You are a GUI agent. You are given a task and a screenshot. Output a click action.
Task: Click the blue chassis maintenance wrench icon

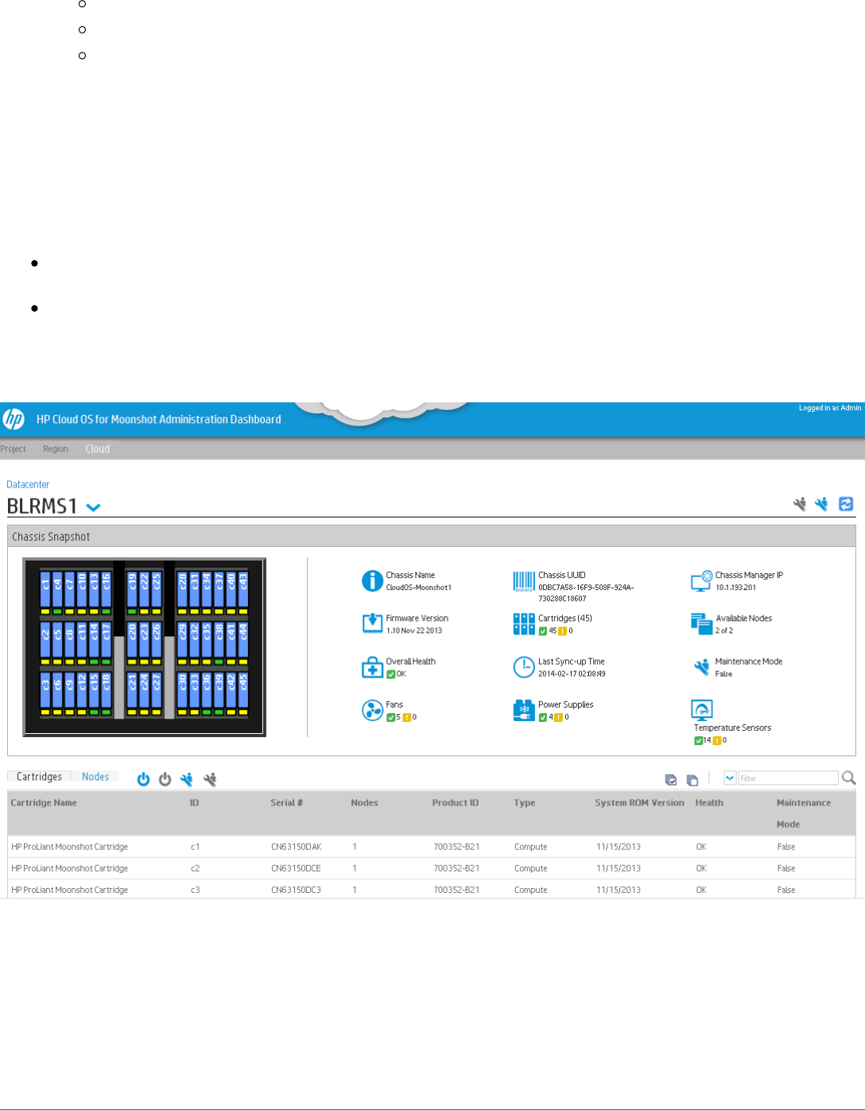821,504
